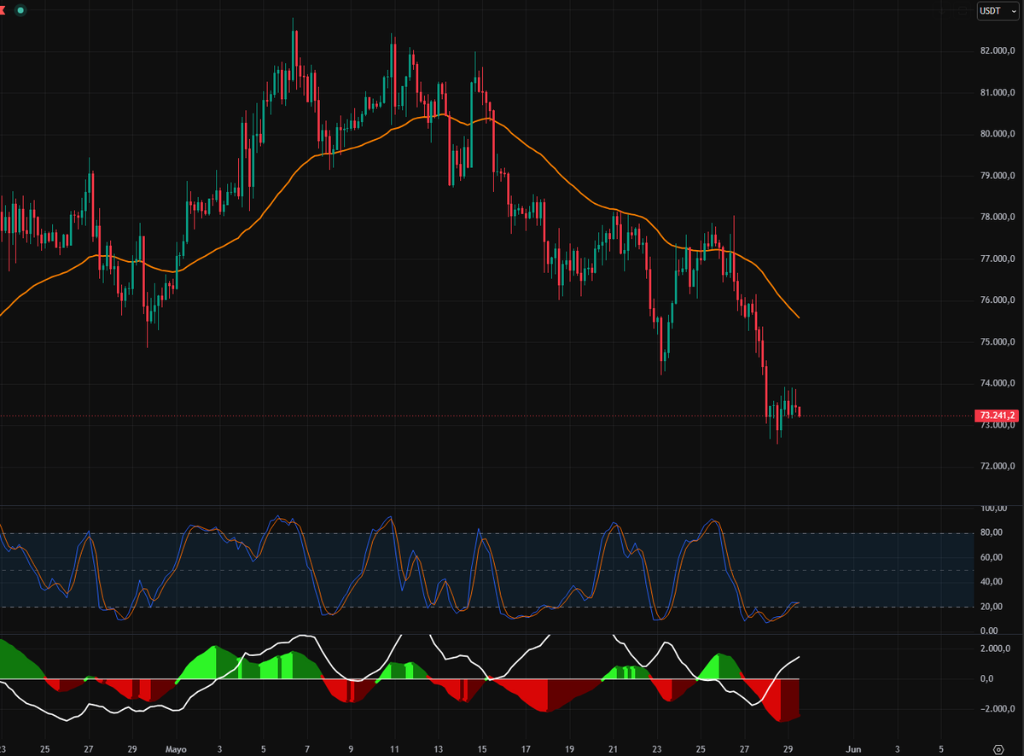Click the 81.000,0 price axis label
Viewport: 1024px width, 756px height.
[x=997, y=92]
